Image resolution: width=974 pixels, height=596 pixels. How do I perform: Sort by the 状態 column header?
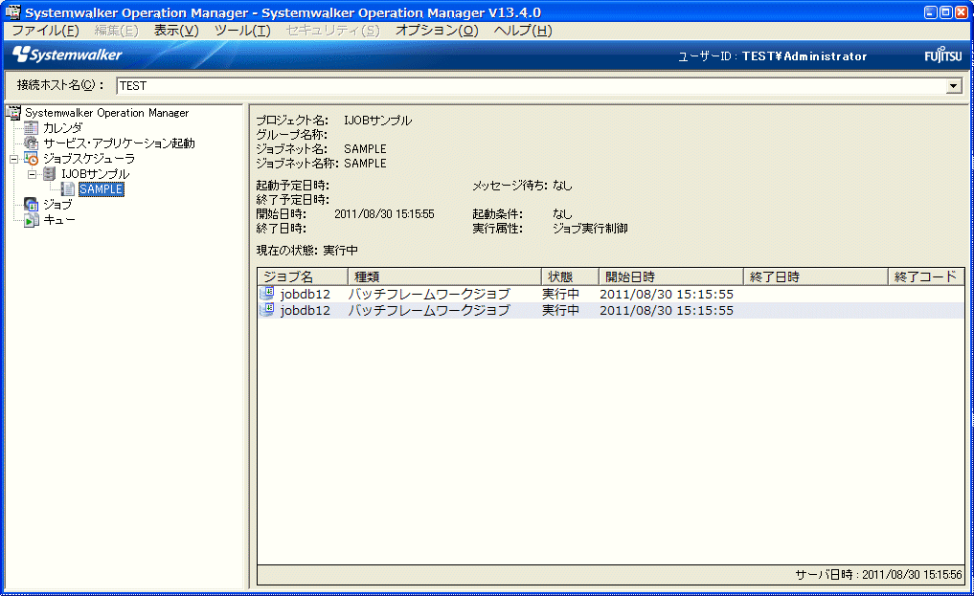[x=570, y=276]
